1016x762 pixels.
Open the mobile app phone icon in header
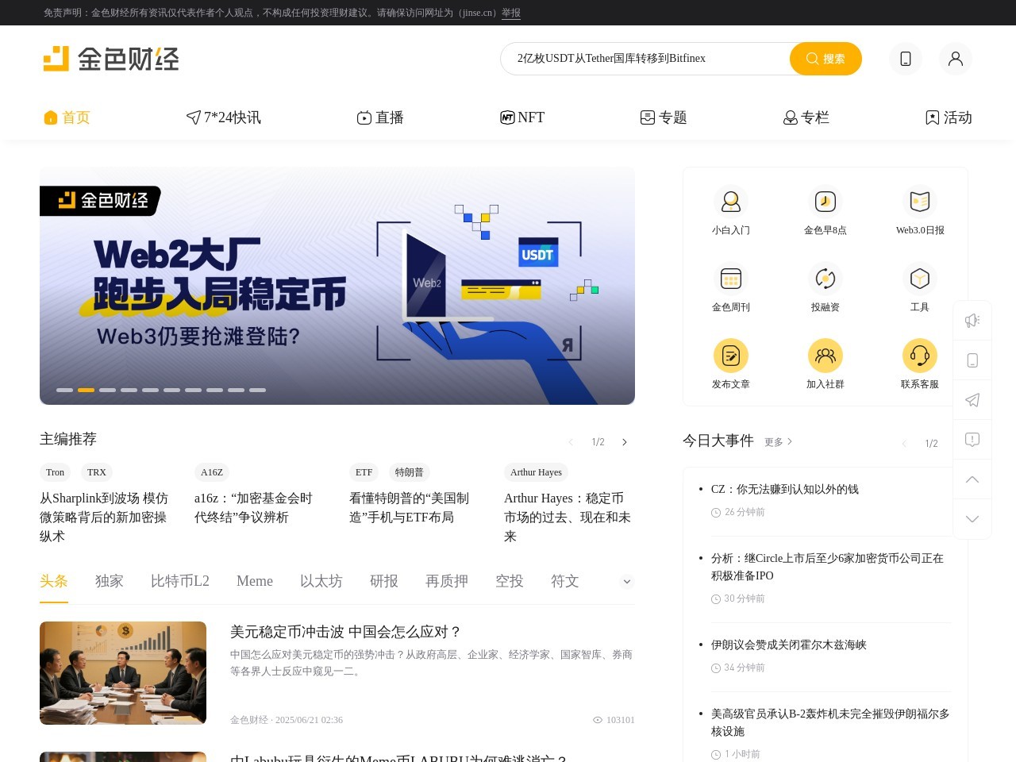coord(906,59)
